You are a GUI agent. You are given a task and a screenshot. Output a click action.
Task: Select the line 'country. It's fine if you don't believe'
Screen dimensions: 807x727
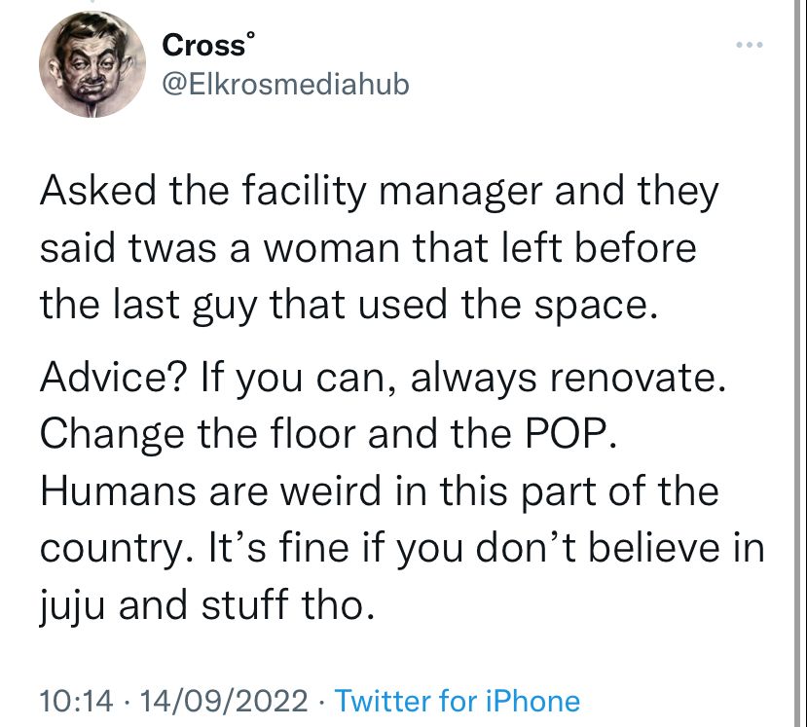[x=402, y=548]
